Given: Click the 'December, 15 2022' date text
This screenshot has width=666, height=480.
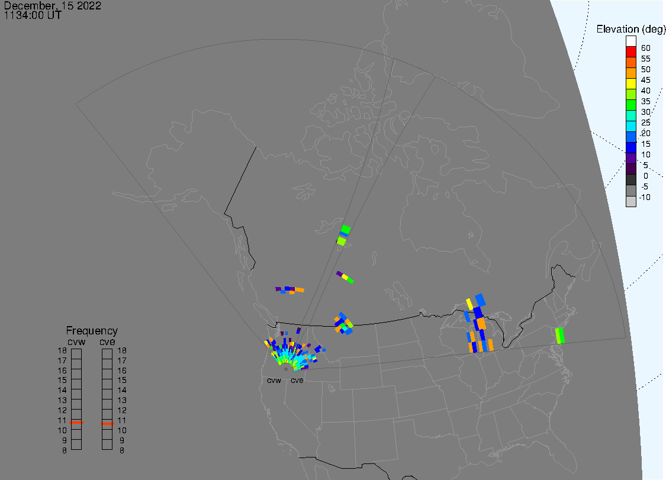Looking at the screenshot, I should (x=53, y=5).
